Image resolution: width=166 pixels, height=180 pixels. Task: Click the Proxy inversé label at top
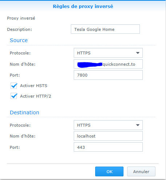21,18
